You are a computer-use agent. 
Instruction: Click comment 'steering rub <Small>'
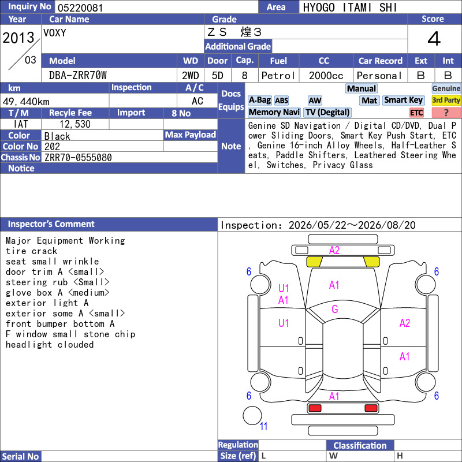57,282
